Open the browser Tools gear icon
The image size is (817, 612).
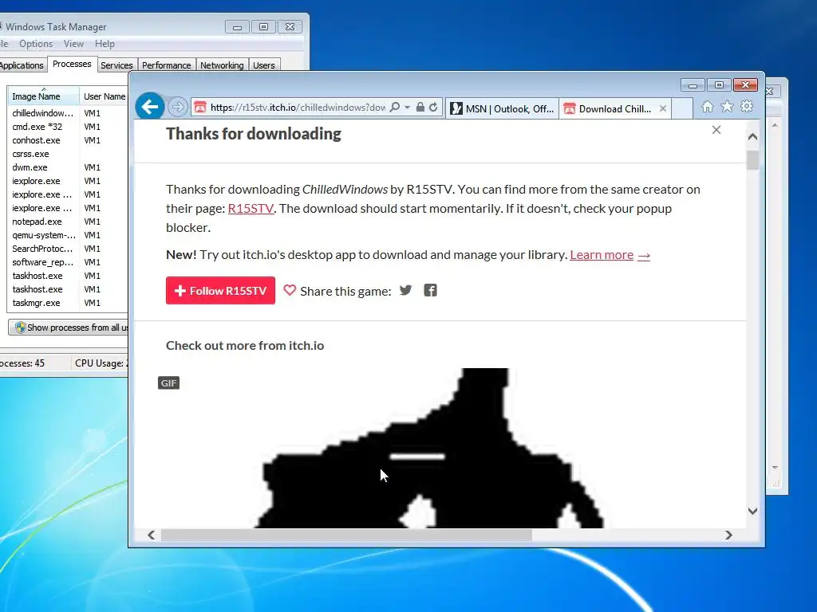click(x=747, y=106)
